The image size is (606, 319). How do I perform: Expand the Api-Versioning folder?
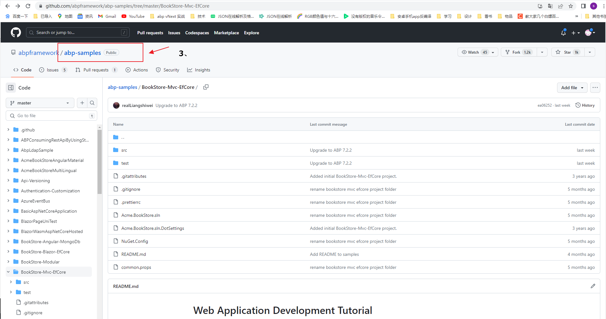pos(8,180)
